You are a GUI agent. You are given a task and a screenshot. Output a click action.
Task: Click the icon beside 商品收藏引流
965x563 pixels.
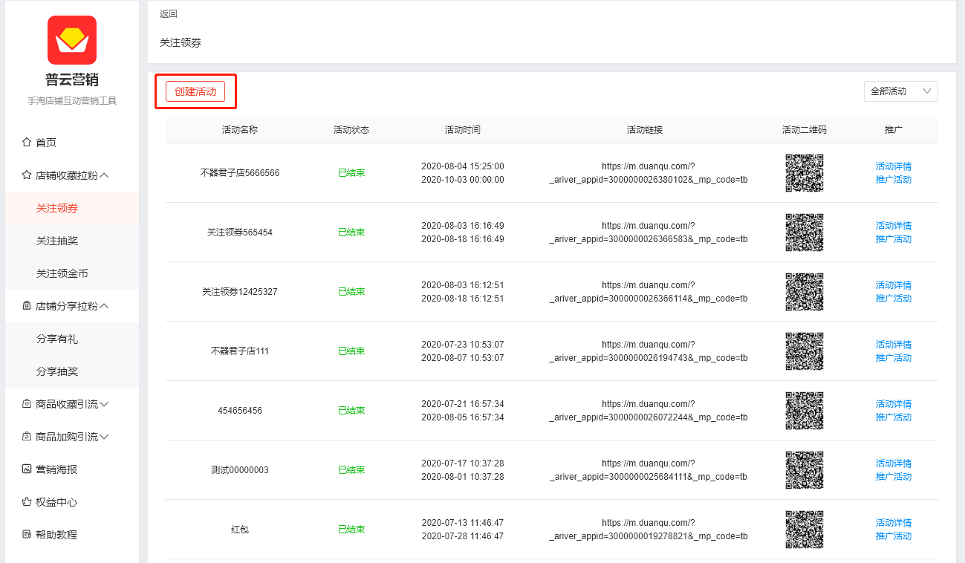click(27, 404)
